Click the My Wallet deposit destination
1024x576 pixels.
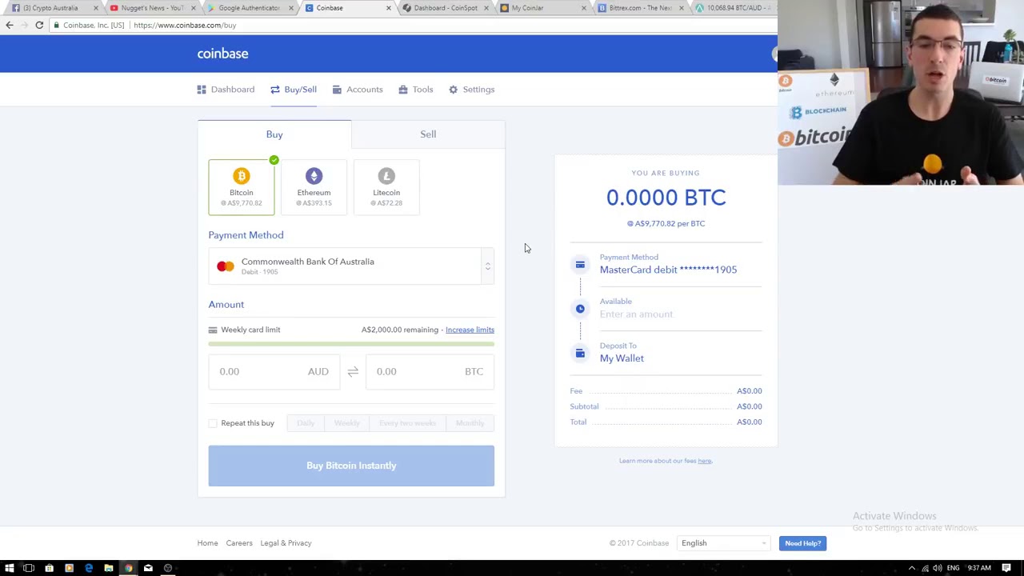click(x=622, y=358)
